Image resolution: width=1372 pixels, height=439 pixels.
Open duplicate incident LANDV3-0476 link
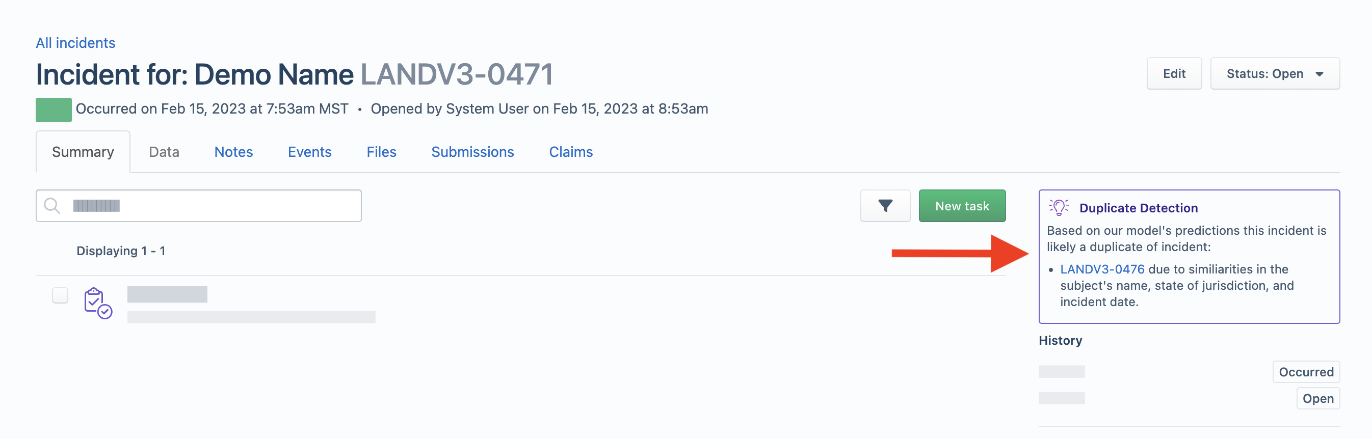tap(1102, 269)
